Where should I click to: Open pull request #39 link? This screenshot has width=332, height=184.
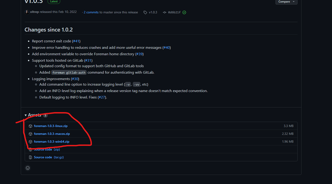click(x=140, y=54)
